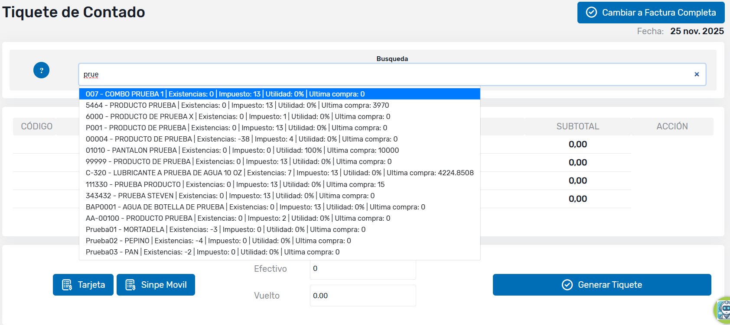
Task: Click the Vuelto change amount field
Action: tap(362, 296)
